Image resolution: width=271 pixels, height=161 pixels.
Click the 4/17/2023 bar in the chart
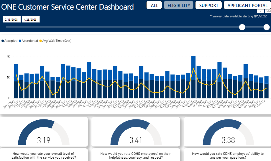(246, 81)
